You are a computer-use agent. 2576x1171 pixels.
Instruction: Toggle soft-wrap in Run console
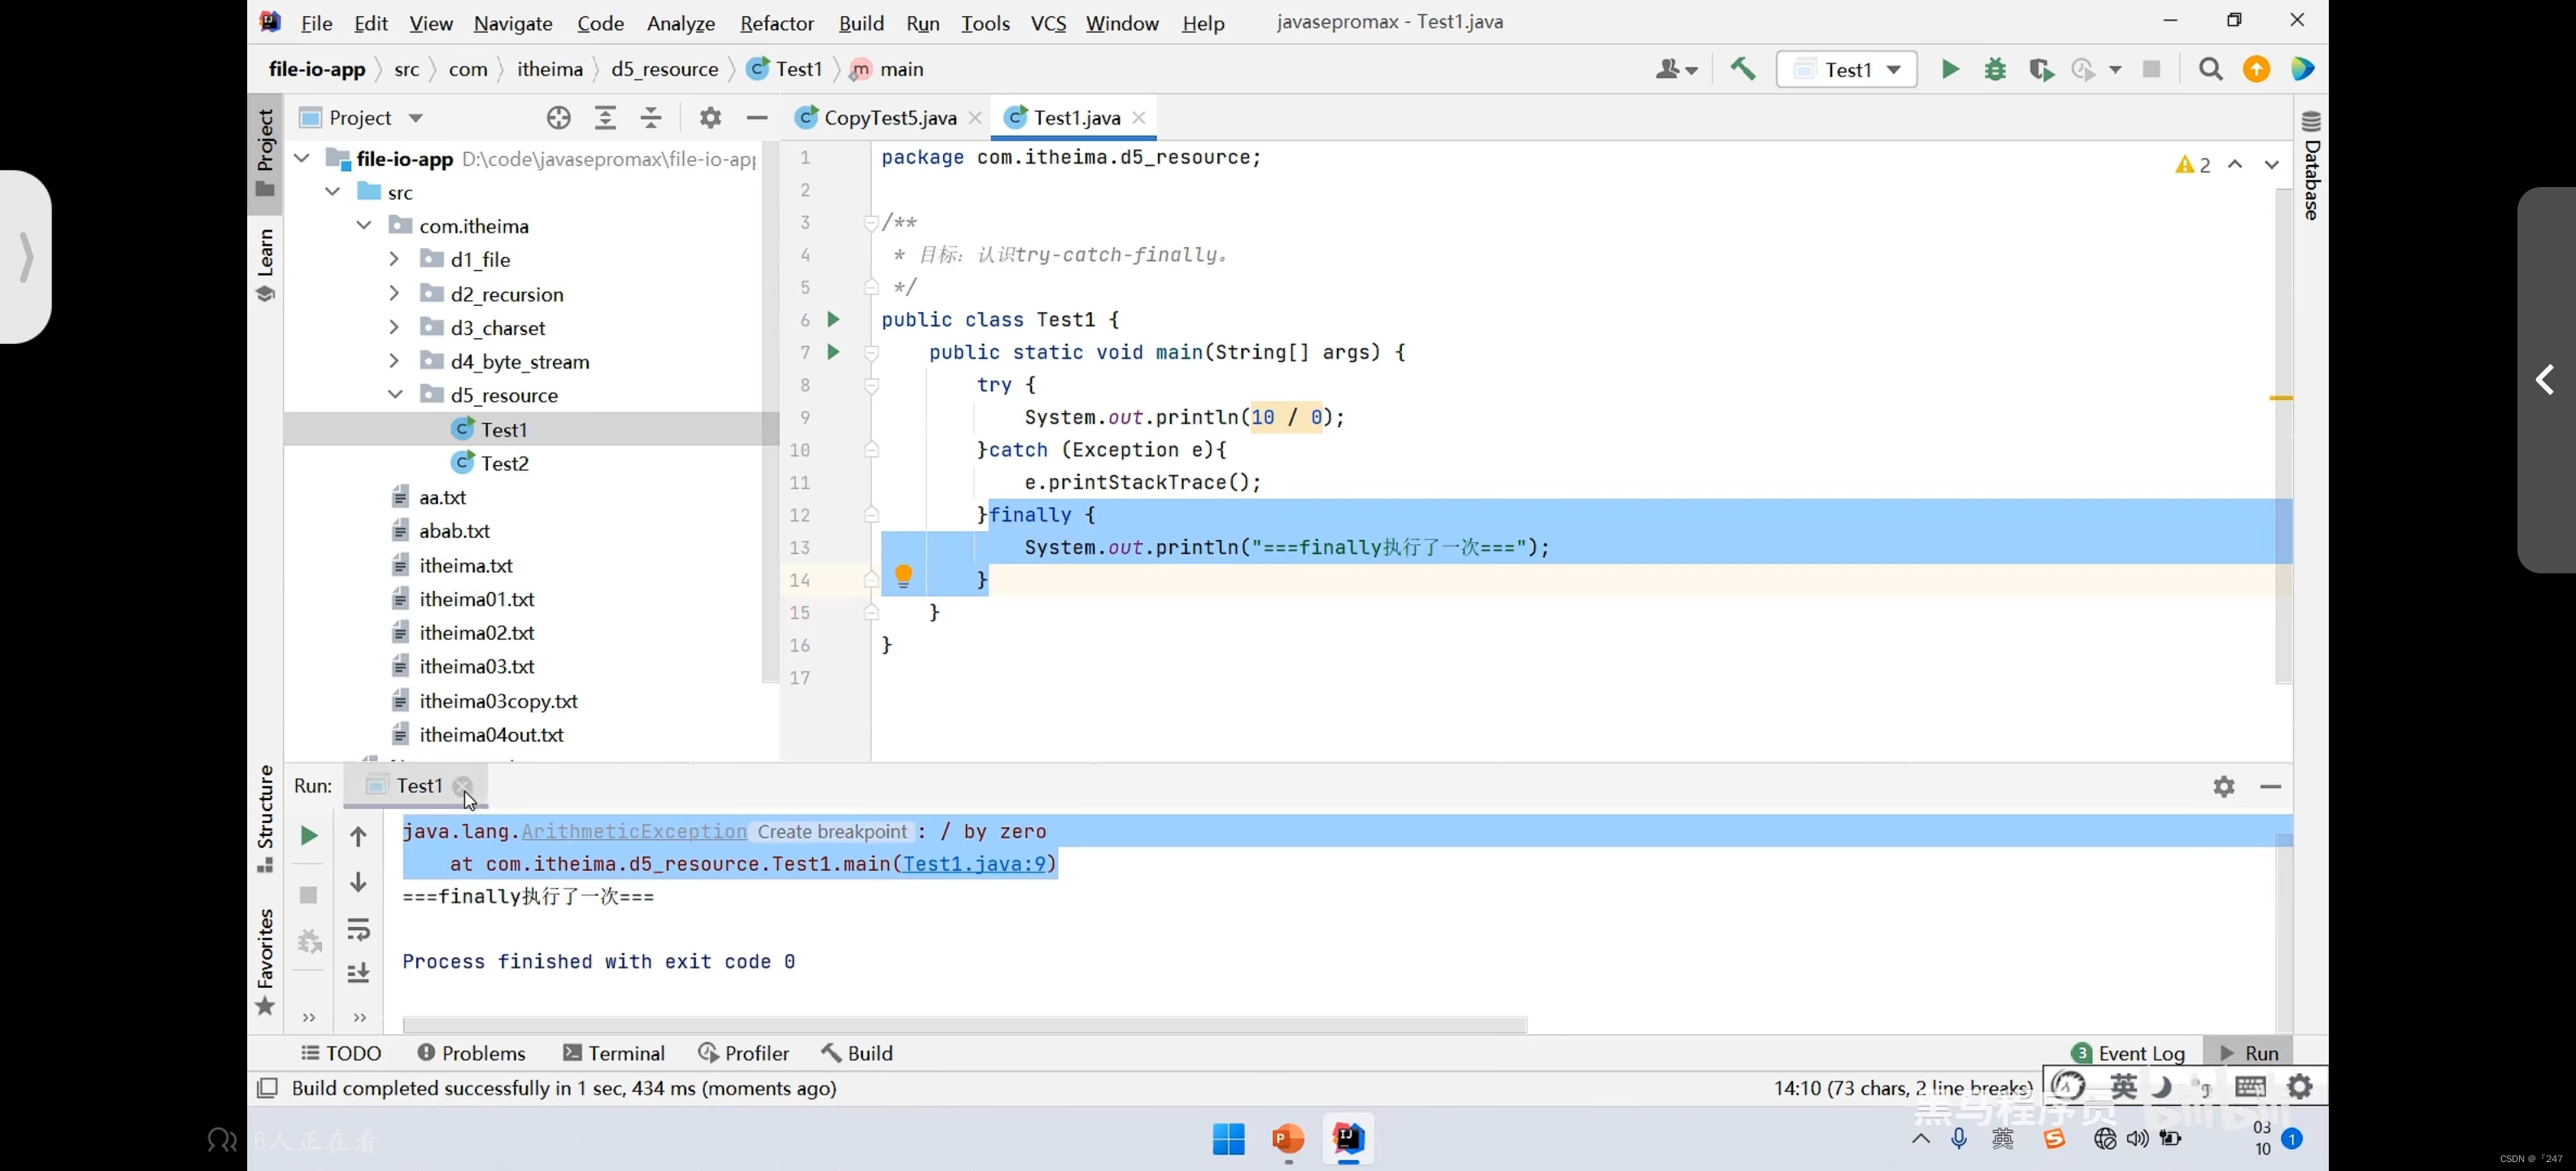coord(358,930)
